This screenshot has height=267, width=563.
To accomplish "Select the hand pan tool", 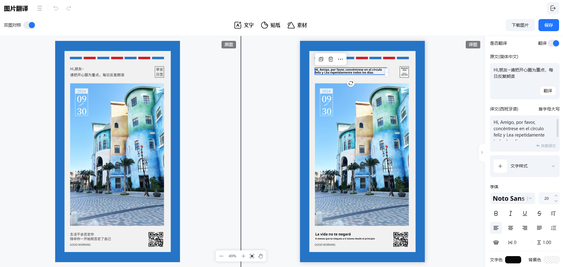I will click(x=261, y=256).
